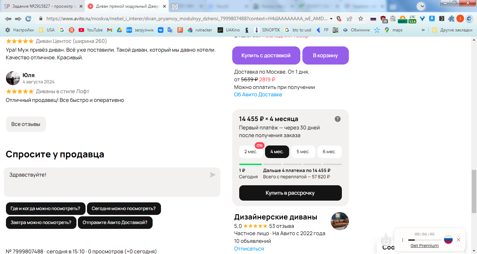The width and height of the screenshot is (477, 254).
Task: Select the 4 мес. installment option
Action: click(277, 152)
